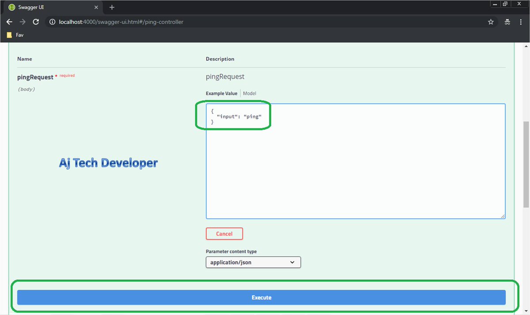Click the Execute button
530x315 pixels.
pos(261,297)
